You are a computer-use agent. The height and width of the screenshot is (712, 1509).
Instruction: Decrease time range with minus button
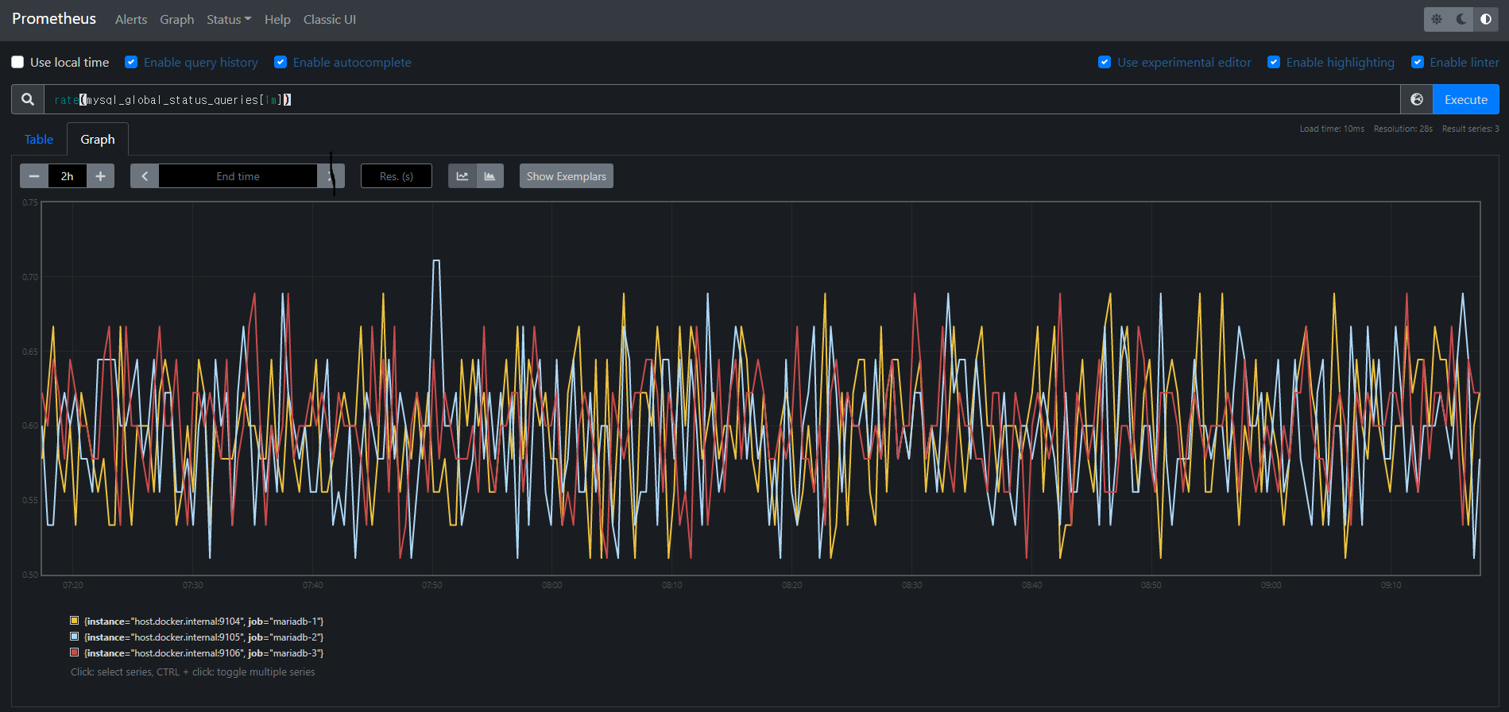(x=34, y=176)
